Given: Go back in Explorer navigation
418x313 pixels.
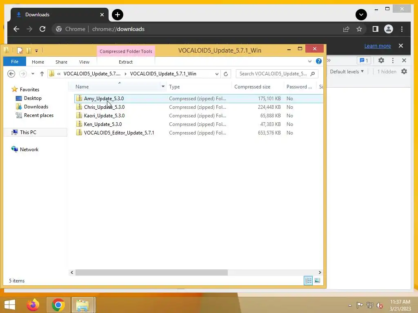Looking at the screenshot, I should point(11,74).
